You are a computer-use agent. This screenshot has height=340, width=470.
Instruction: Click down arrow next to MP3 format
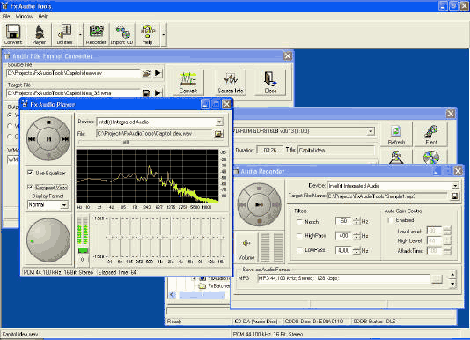tap(452, 284)
